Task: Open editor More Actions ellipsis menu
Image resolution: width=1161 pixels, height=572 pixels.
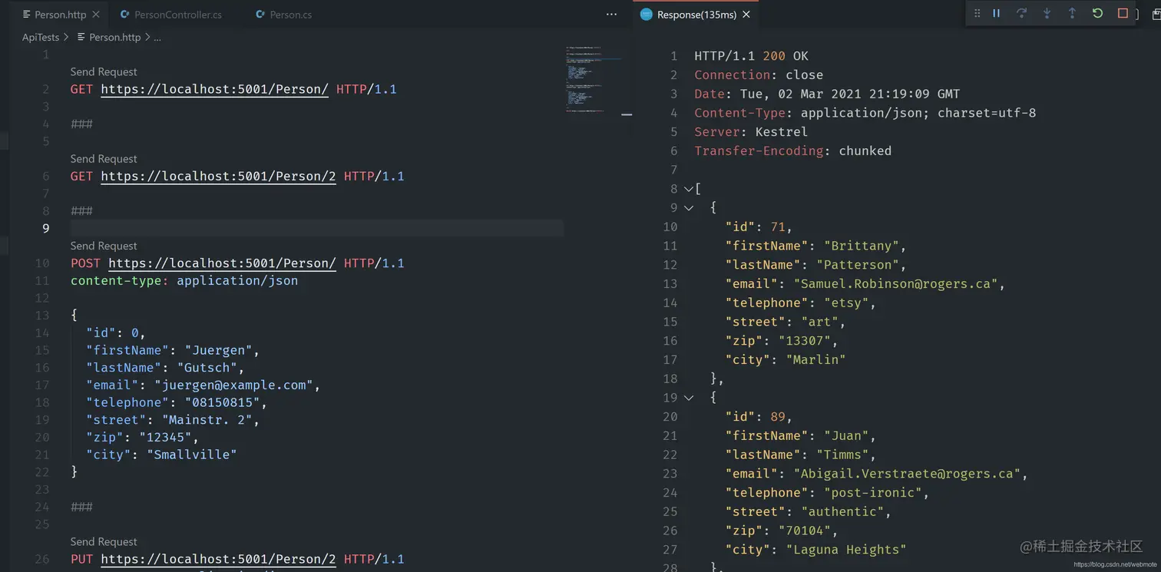Action: pyautogui.click(x=611, y=15)
